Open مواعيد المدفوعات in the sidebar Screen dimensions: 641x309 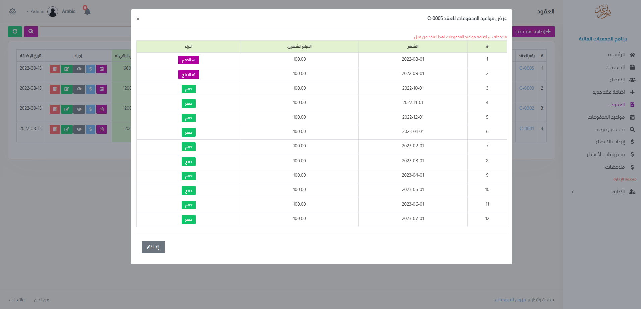[x=606, y=117]
